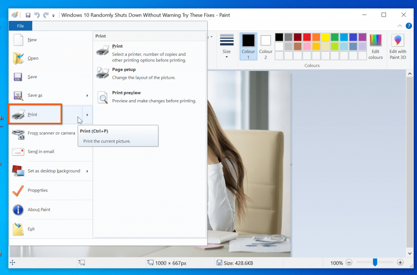417x275 pixels.
Task: Zoom in using the plus button
Action: coord(400,262)
